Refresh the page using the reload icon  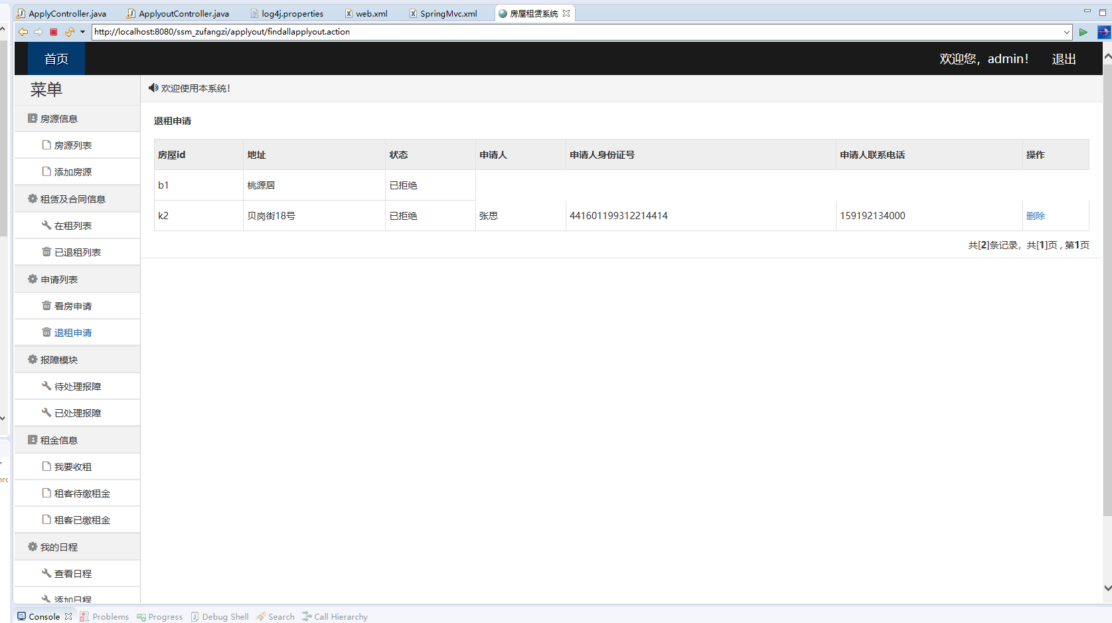pos(68,31)
